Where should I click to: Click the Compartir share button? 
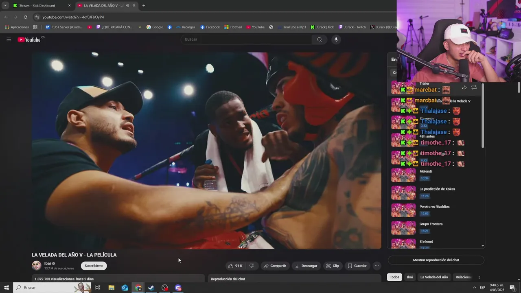click(x=275, y=266)
